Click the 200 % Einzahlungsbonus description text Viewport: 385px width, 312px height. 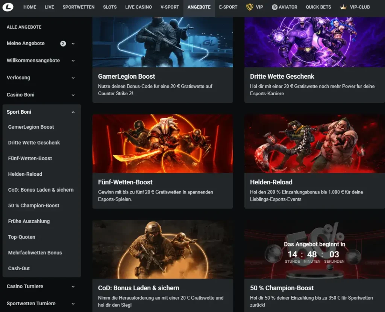(306, 196)
